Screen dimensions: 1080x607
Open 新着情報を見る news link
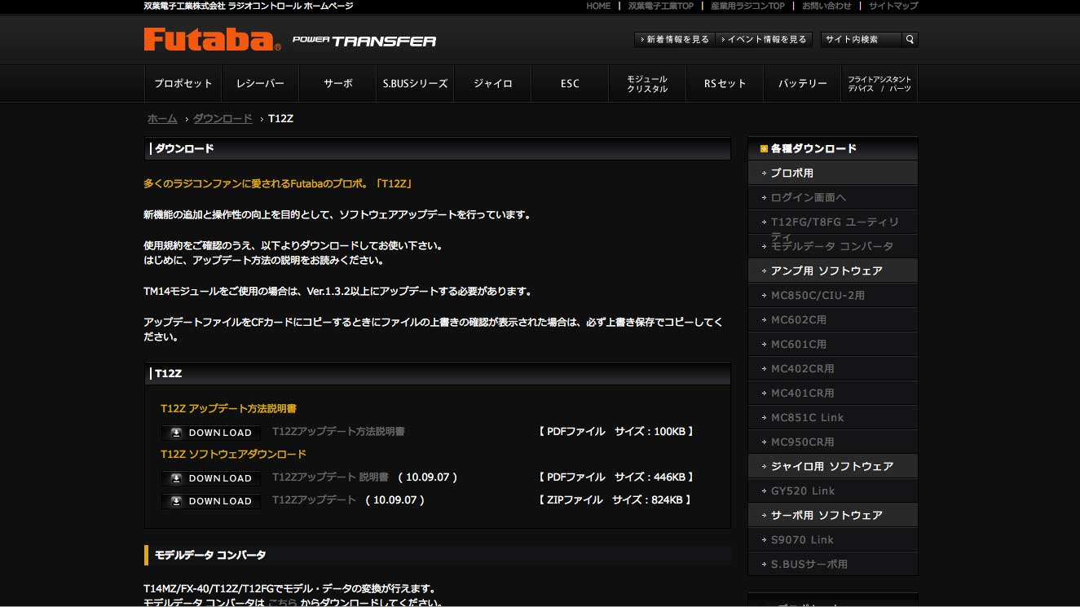click(674, 39)
